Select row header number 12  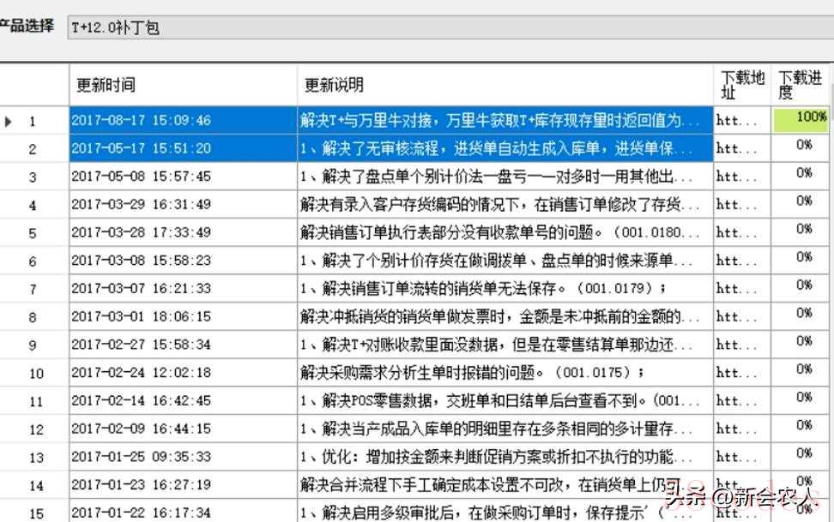click(x=34, y=429)
